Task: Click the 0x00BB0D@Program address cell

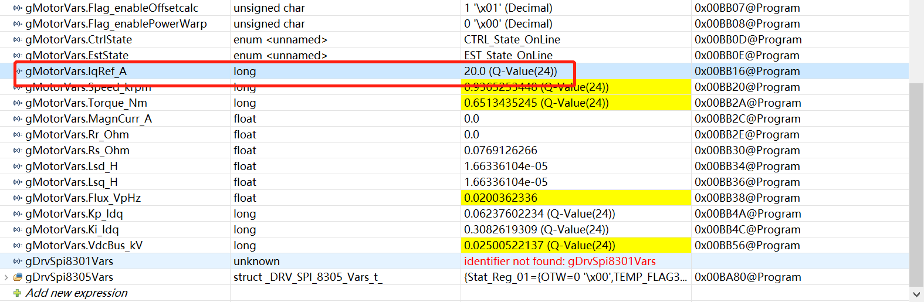Action: pyautogui.click(x=748, y=40)
